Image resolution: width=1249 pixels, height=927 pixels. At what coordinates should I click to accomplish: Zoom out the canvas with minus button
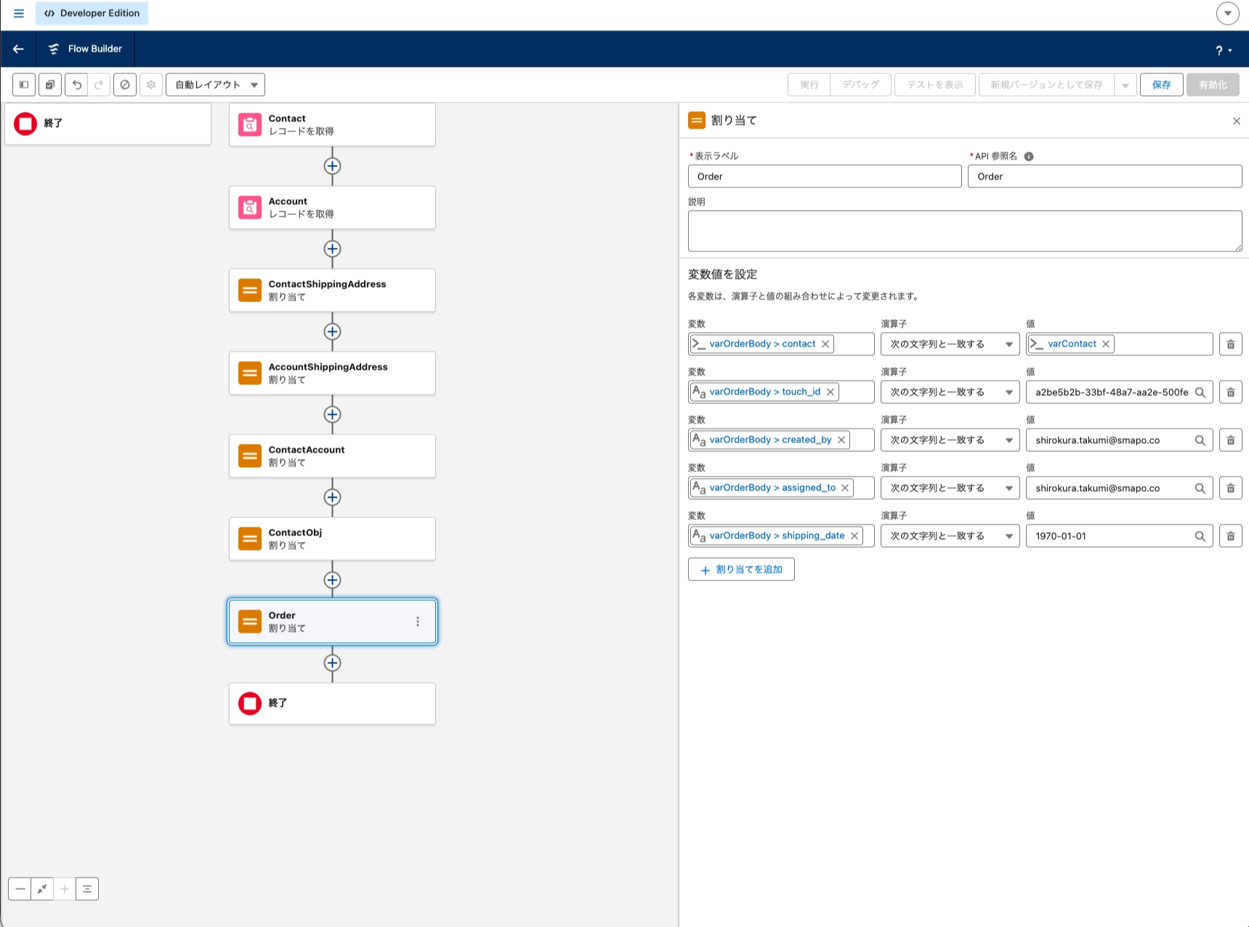(x=20, y=888)
